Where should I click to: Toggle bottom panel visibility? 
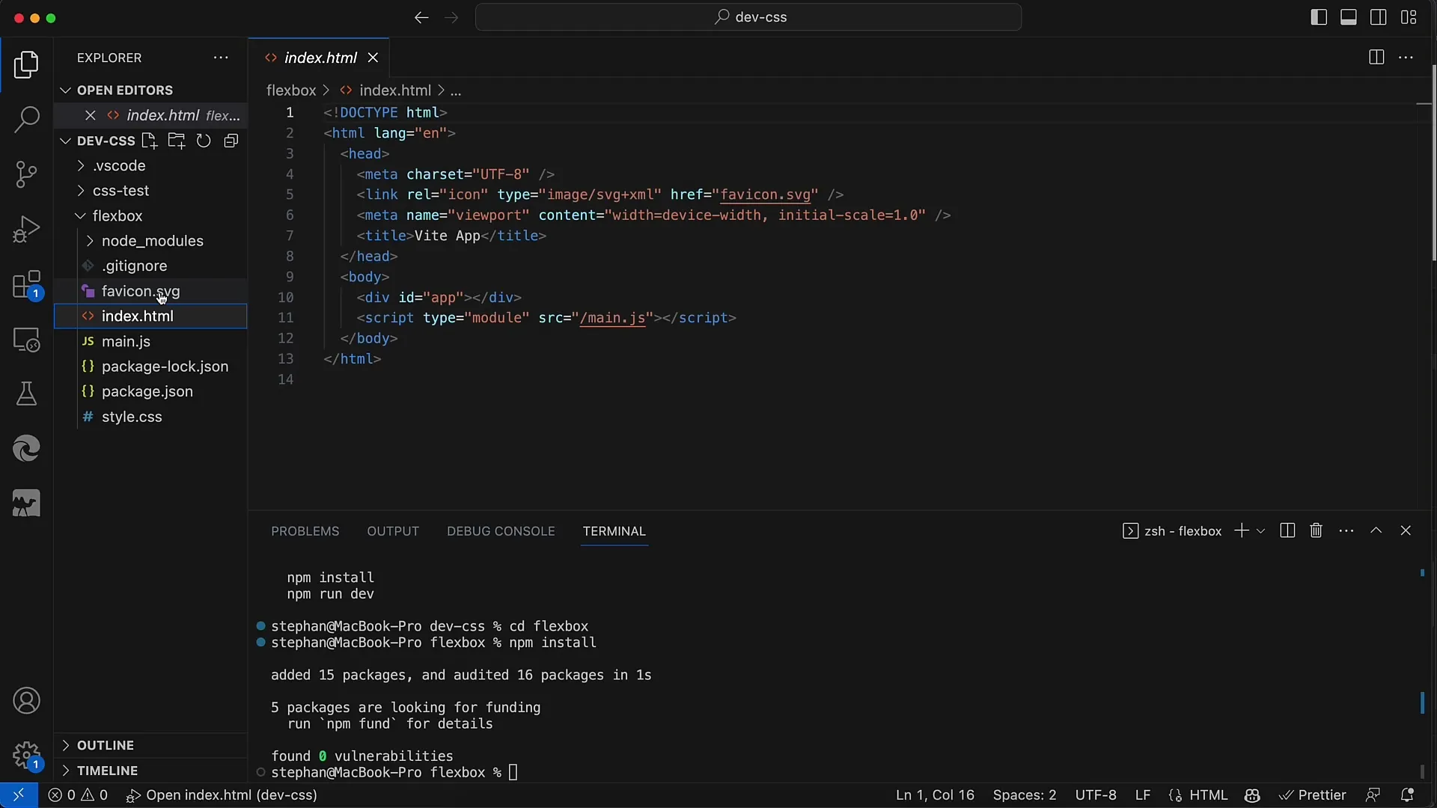point(1349,17)
